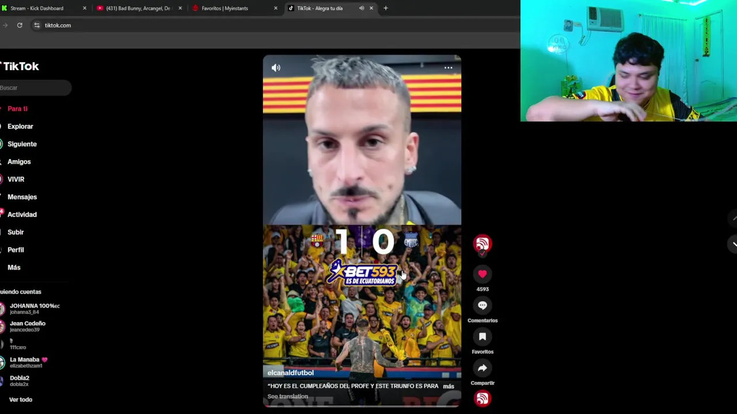Open the site information icon in the address bar
Image resolution: width=737 pixels, height=414 pixels.
click(x=37, y=25)
